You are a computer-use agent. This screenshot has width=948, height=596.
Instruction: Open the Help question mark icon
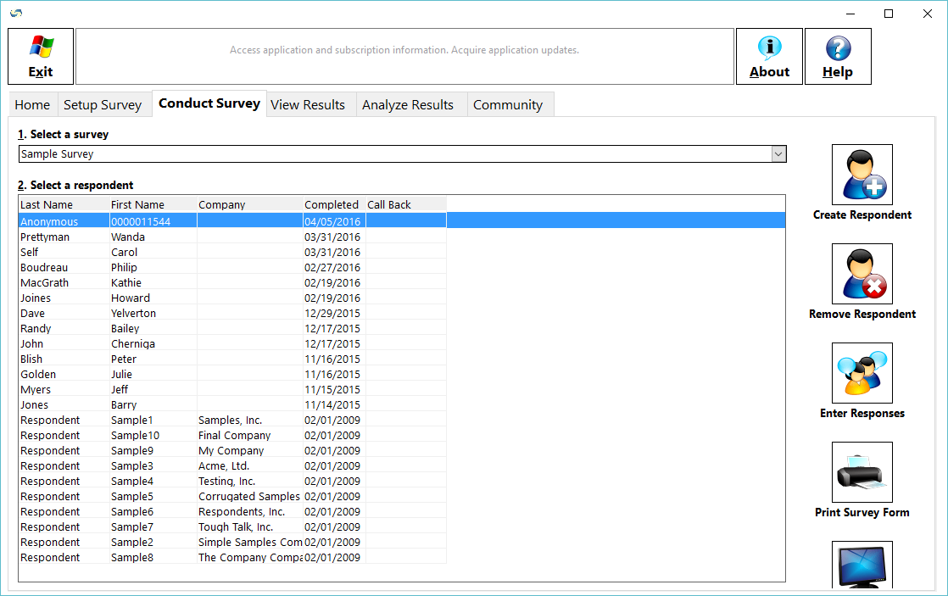pos(837,56)
